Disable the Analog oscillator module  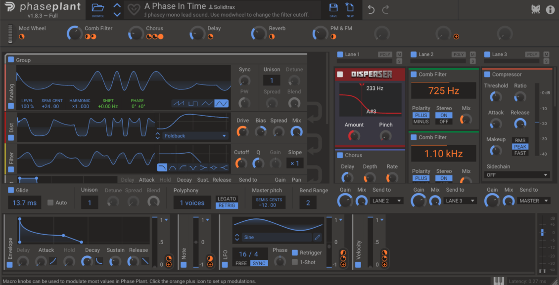(x=11, y=106)
